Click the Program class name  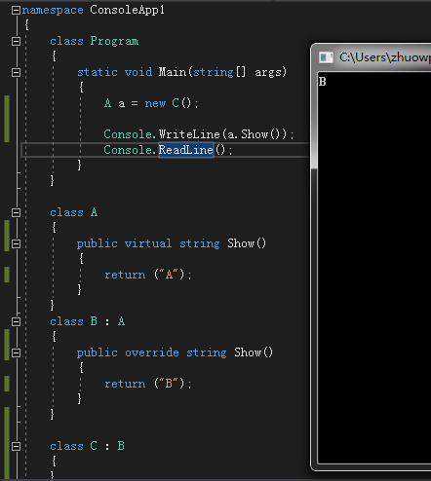[x=114, y=41]
